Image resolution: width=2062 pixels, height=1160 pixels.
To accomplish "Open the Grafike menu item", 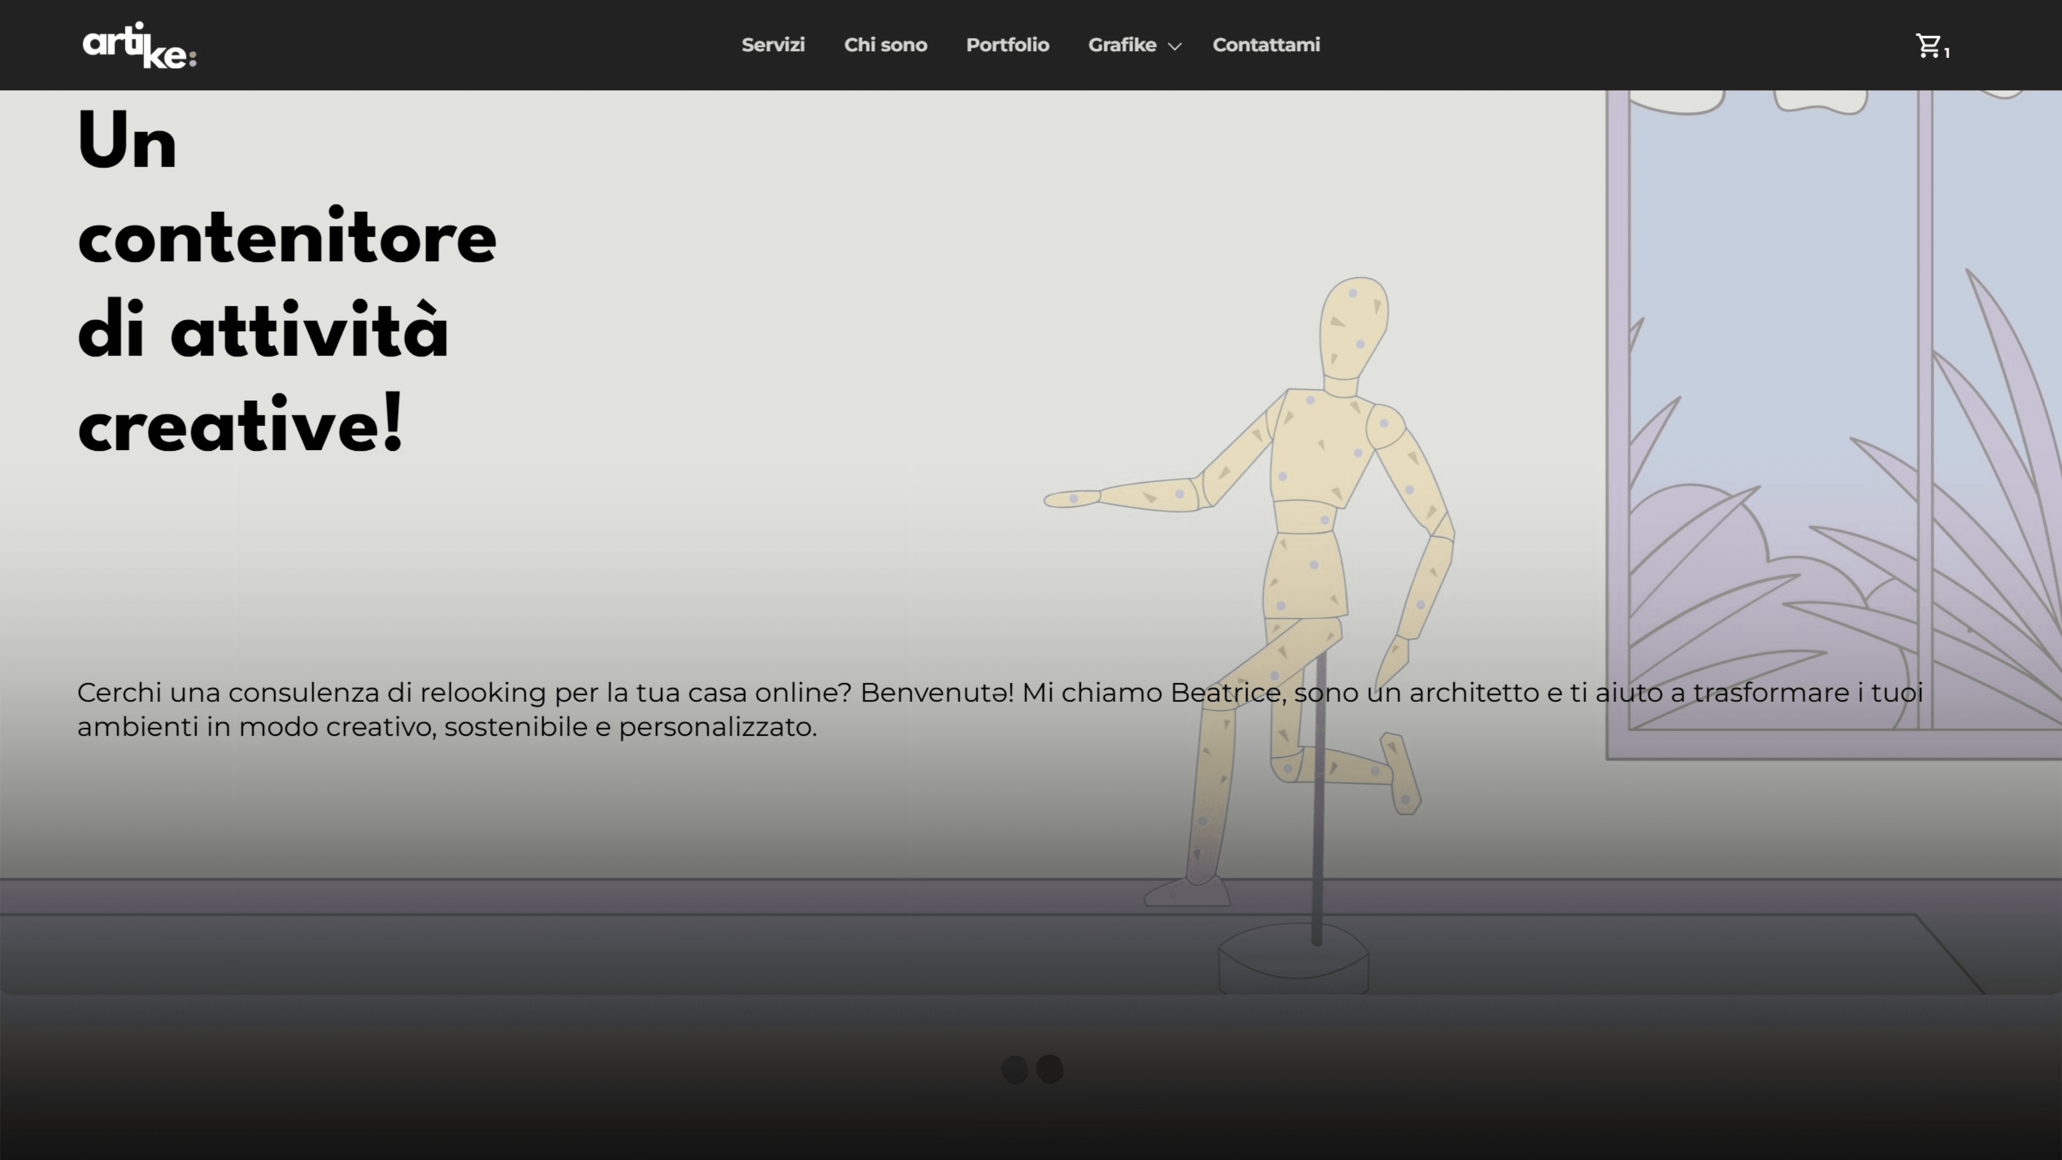I will click(1122, 45).
